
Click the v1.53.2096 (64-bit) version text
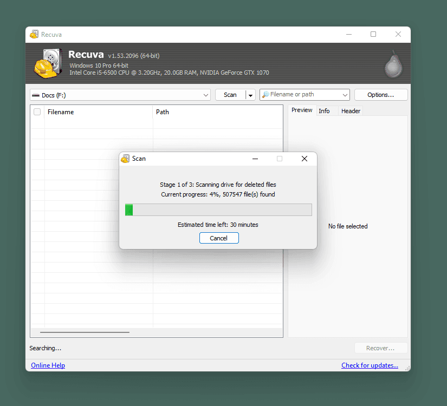134,56
